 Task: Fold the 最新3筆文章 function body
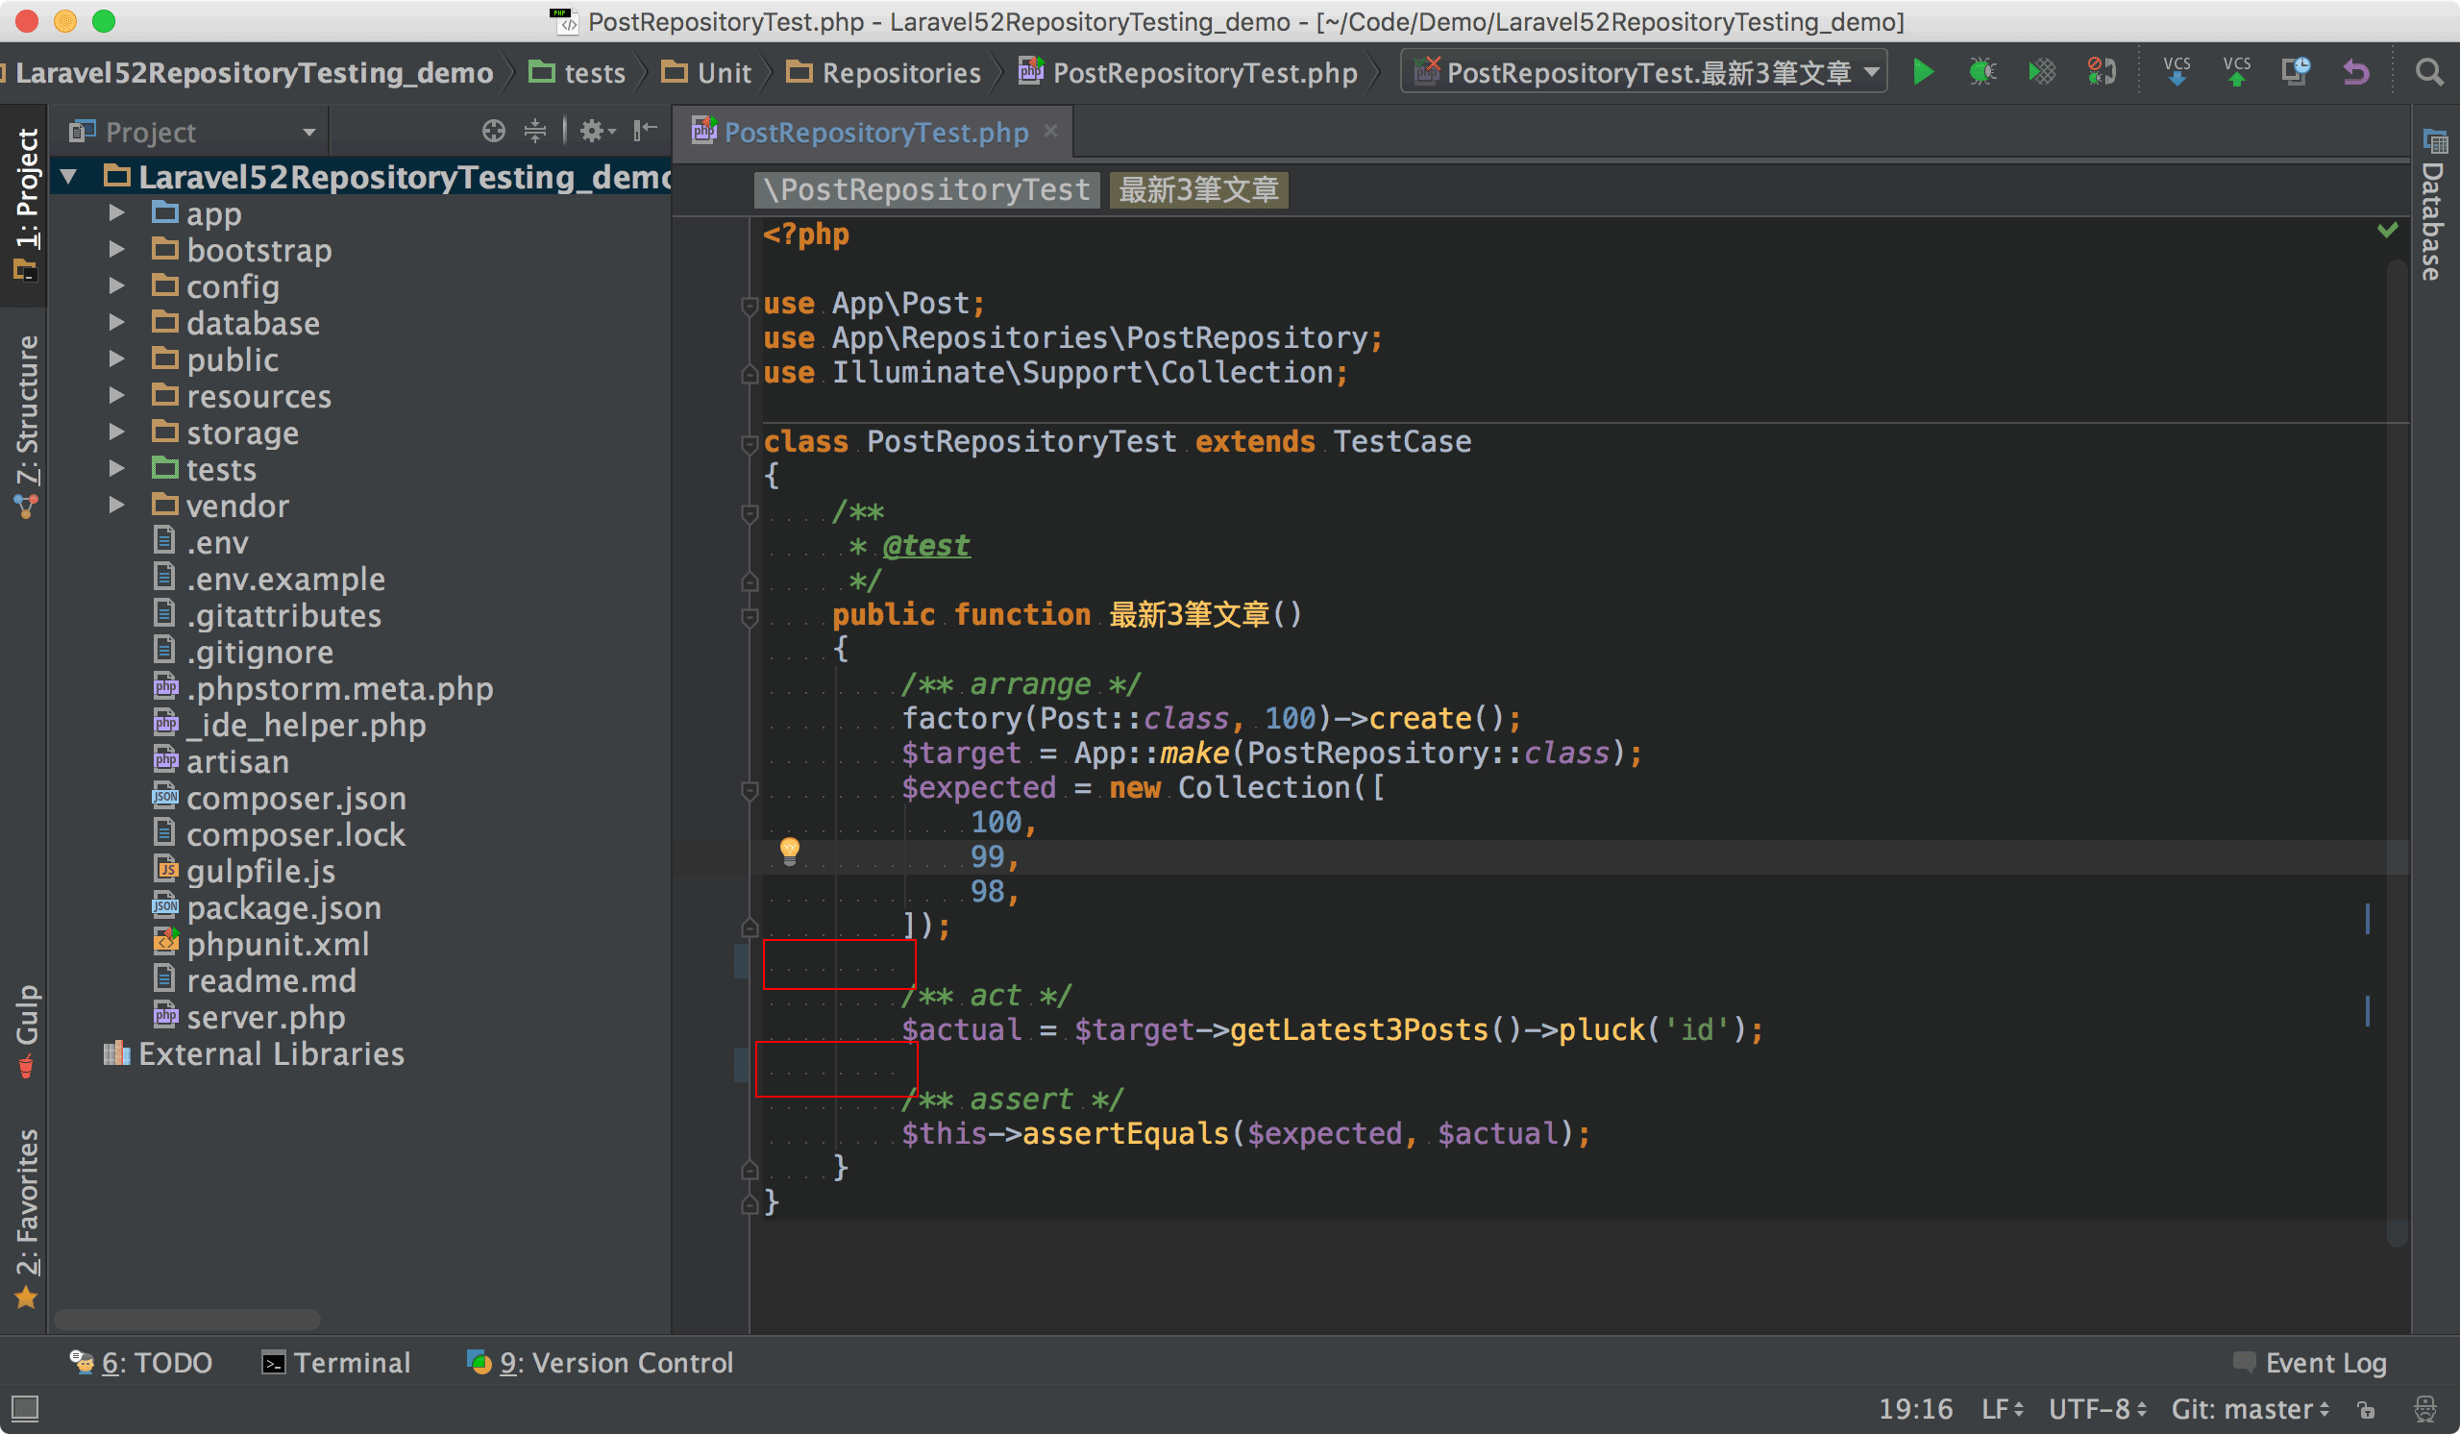(x=749, y=616)
